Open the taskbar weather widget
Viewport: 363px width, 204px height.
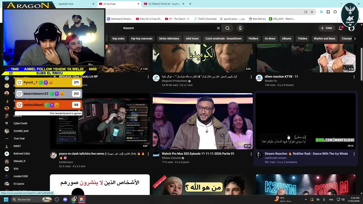coord(283,199)
